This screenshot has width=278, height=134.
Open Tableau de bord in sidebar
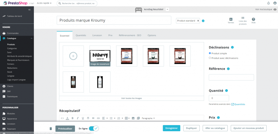click(14, 16)
